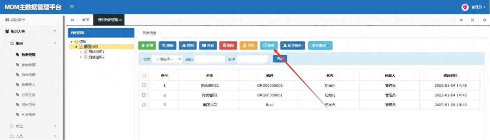Open the administrator avatar icon
This screenshot has height=140, width=490.
(465, 7)
